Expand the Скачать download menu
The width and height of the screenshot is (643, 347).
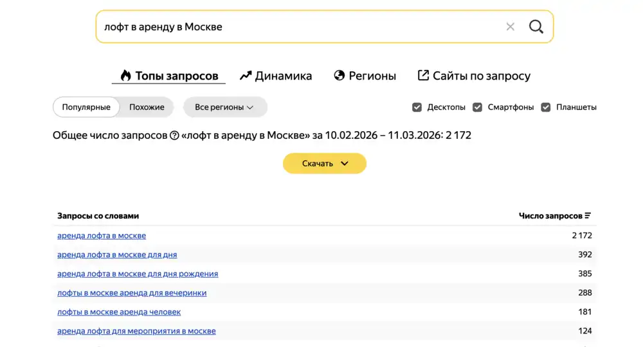[x=325, y=163]
